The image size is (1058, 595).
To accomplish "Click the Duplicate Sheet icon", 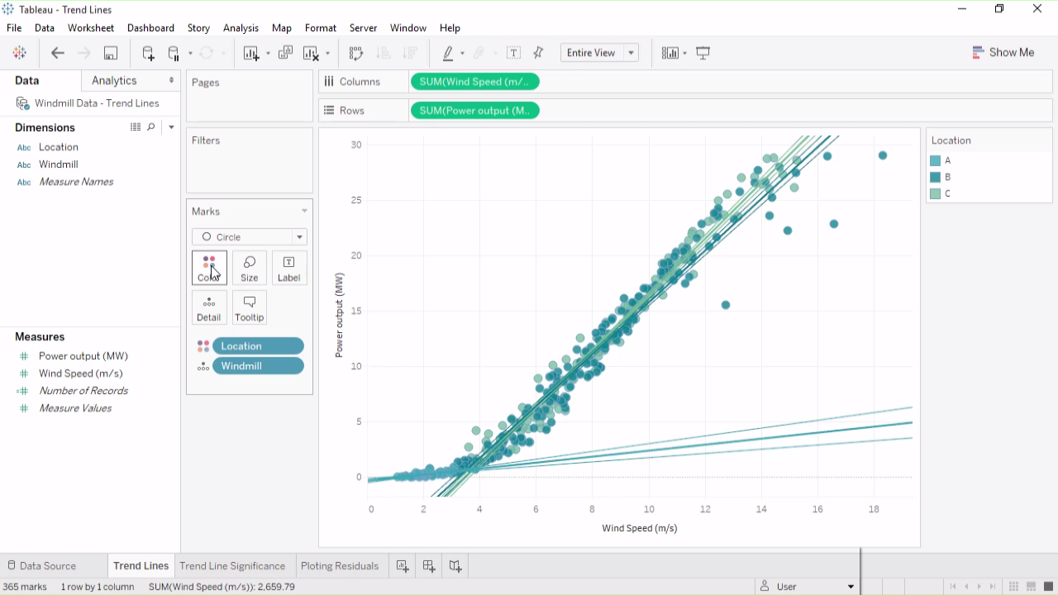I will [285, 53].
